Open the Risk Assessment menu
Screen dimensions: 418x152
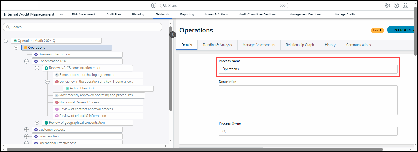pos(84,15)
